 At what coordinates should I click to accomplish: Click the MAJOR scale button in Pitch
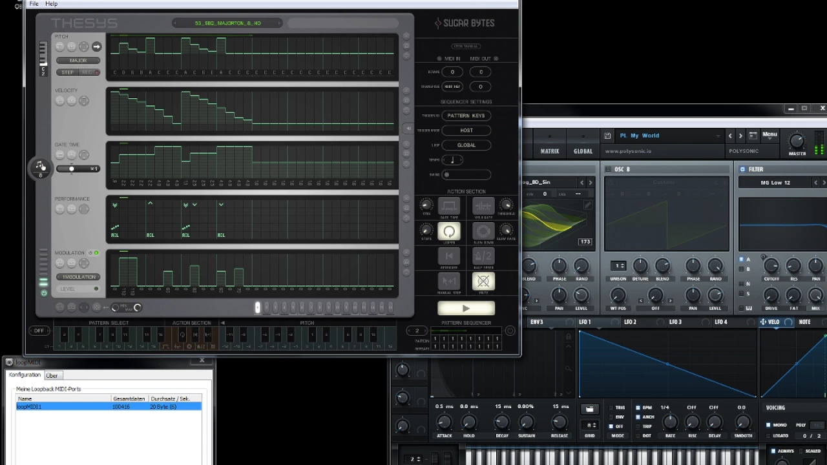tap(78, 61)
